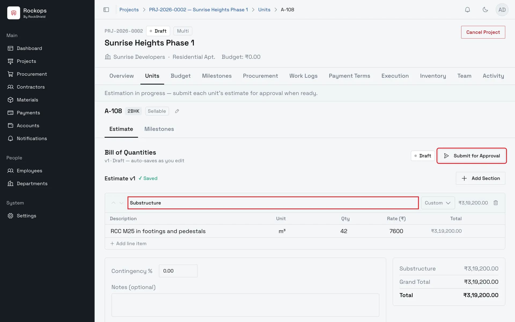The image size is (515, 322).
Task: Switch to Work Logs tab
Action: (303, 76)
